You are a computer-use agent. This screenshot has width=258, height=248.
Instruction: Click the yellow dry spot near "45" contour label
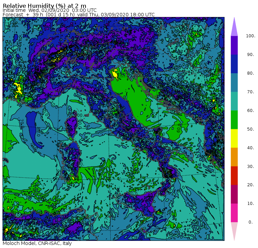click(x=115, y=74)
